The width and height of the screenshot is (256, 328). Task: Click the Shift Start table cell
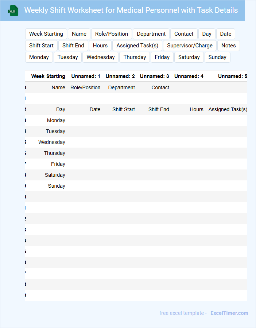tap(124, 109)
